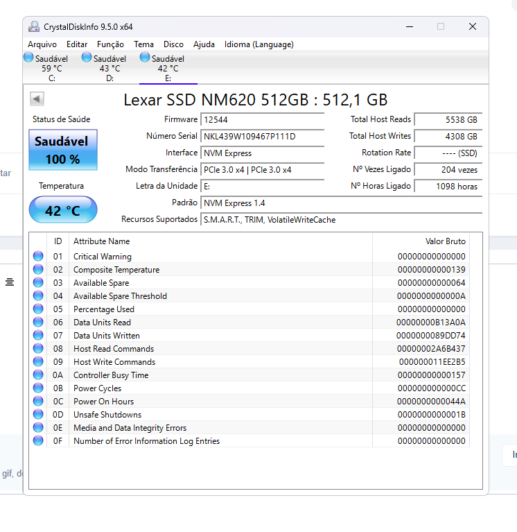Click status orb for Power Cycles row
The image size is (517, 532).
coord(38,388)
